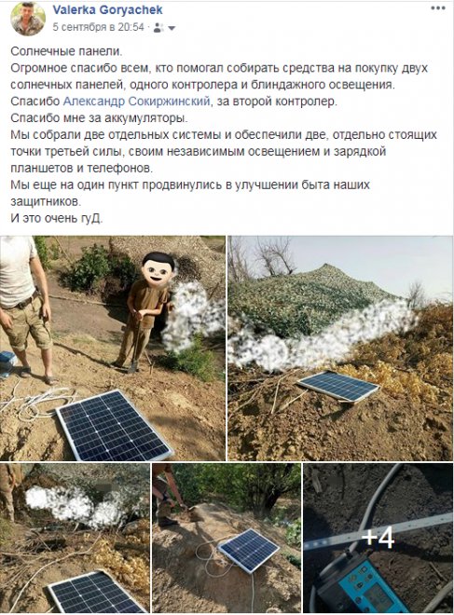Visit the Valerka Goryachek profile name link
The height and width of the screenshot is (615, 454).
pyautogui.click(x=107, y=10)
